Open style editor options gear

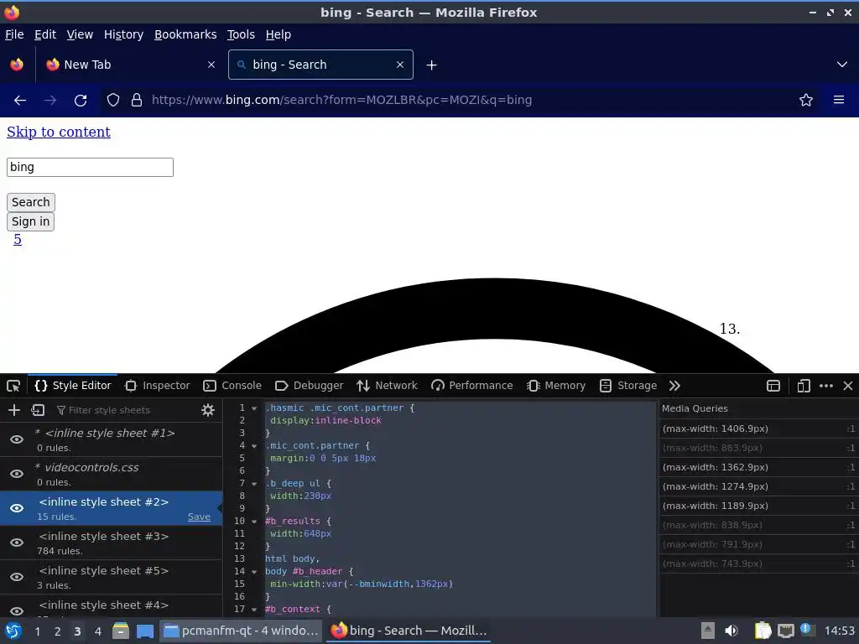point(208,410)
